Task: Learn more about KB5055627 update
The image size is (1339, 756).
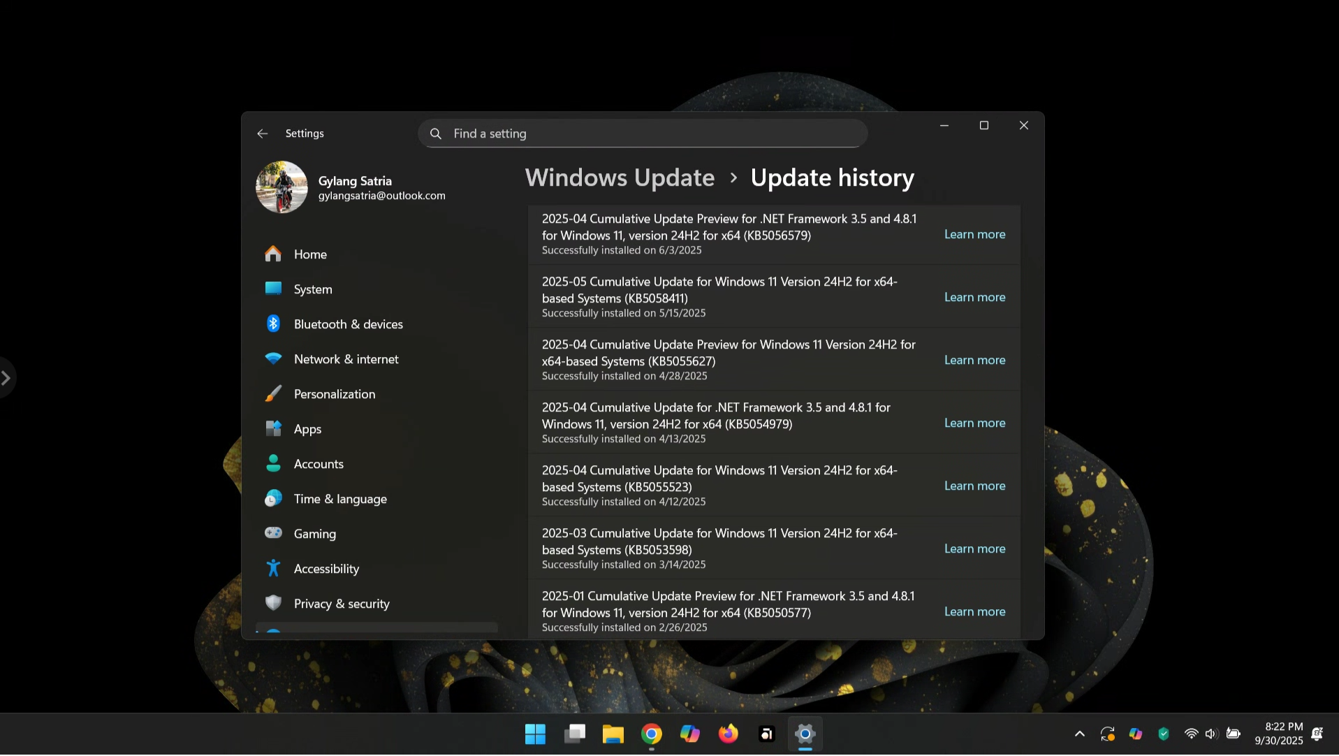Action: coord(975,361)
